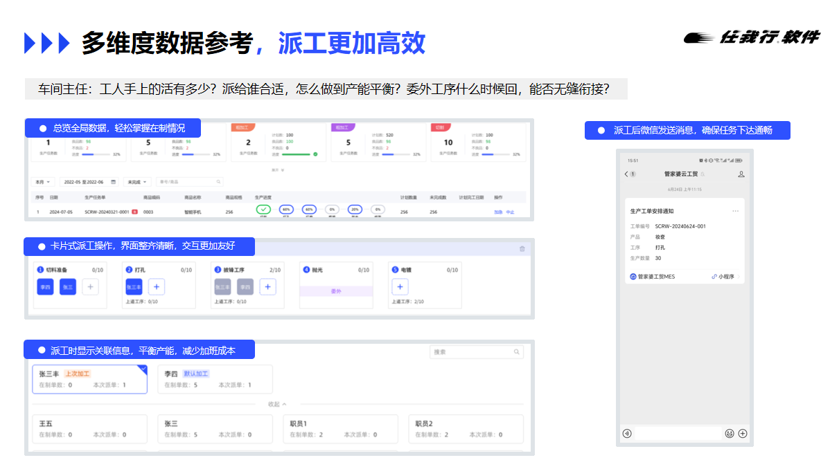Open the 未完成 status dropdown
Screen dimensions: 839x469
point(136,182)
